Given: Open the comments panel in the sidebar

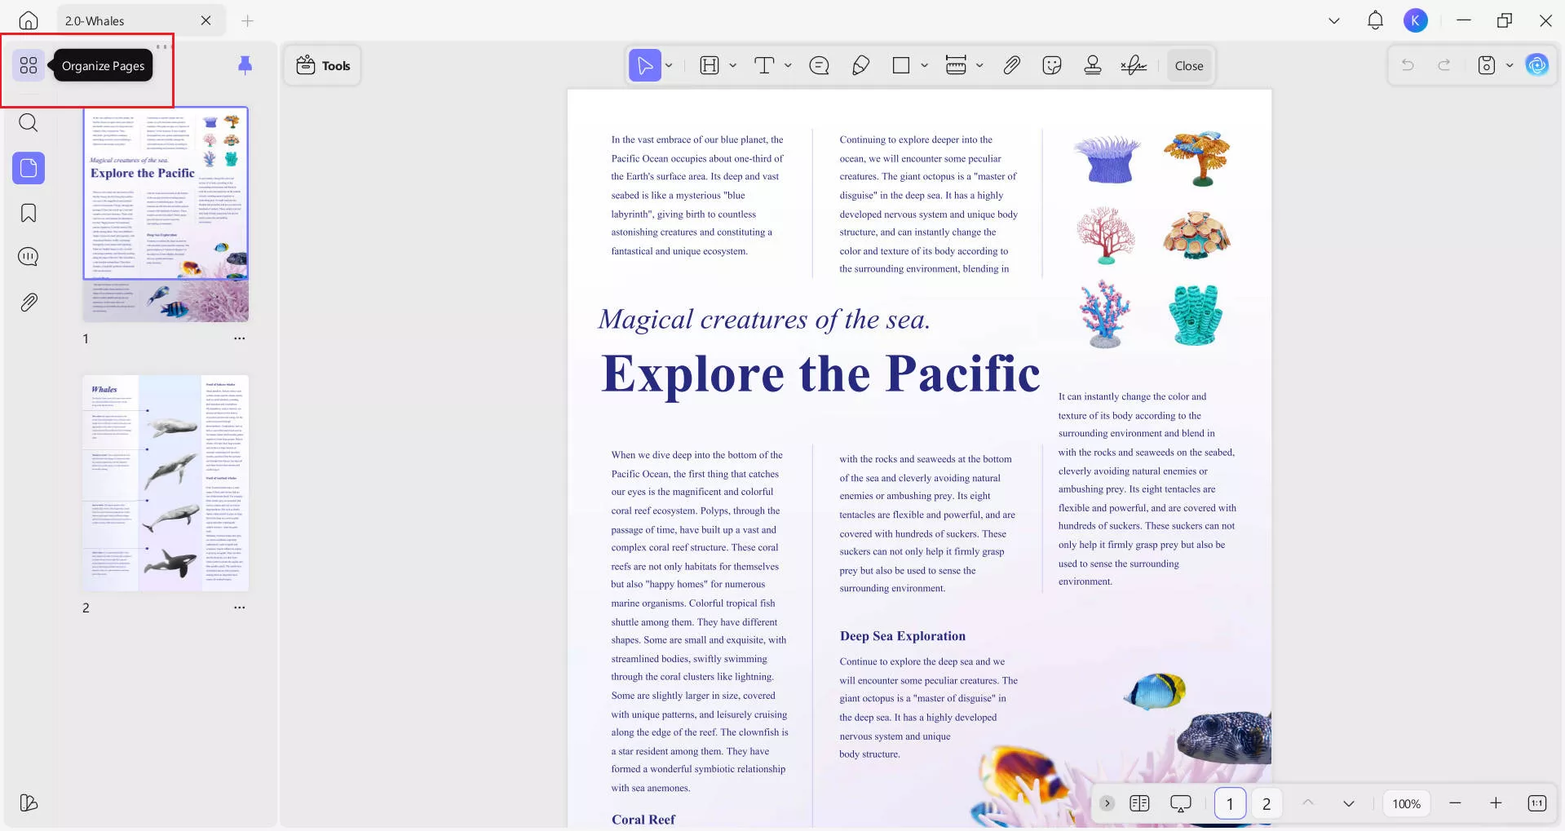Looking at the screenshot, I should pos(29,257).
